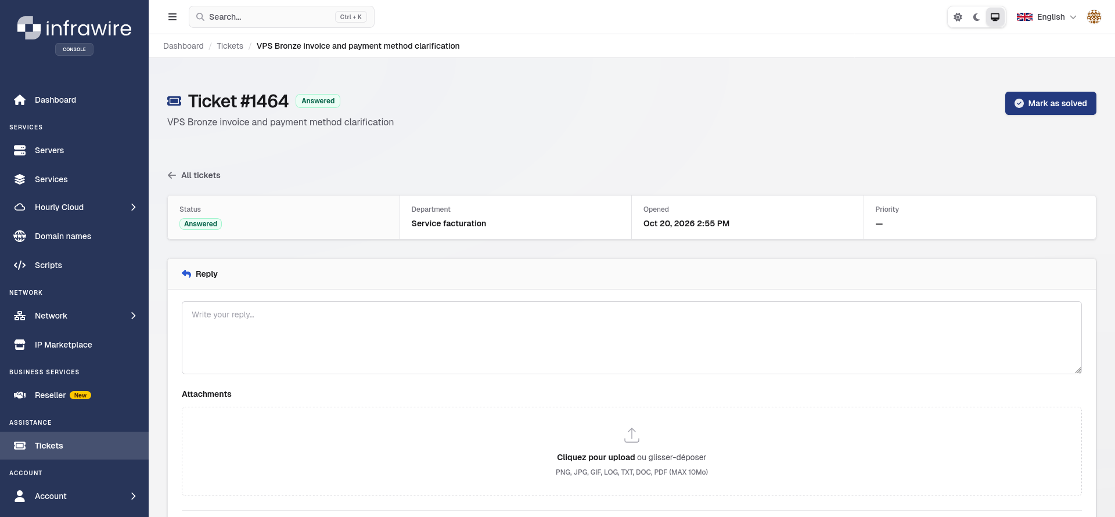Expand the Hourly Cloud submenu chevron

coord(134,207)
